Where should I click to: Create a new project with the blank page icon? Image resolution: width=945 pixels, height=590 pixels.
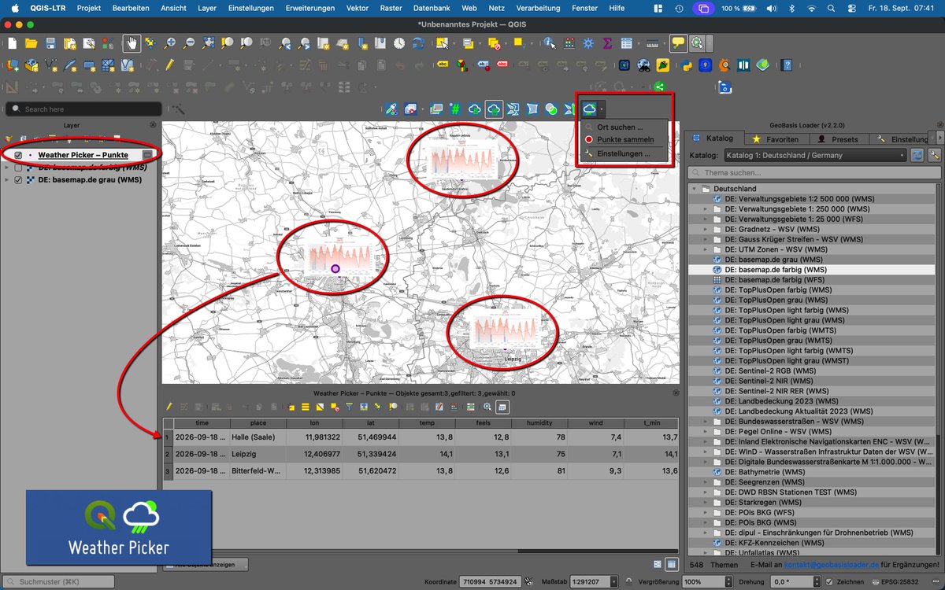(12, 43)
